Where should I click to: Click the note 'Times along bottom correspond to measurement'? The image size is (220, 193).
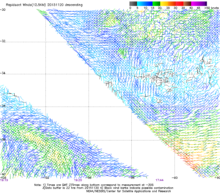(x=106, y=185)
